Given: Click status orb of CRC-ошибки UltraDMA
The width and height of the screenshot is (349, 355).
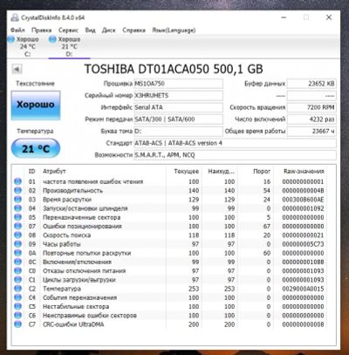Looking at the screenshot, I should (x=17, y=324).
